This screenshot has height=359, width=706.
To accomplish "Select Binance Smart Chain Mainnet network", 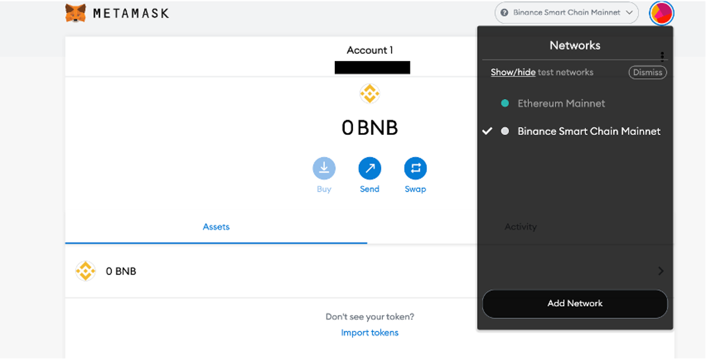I will point(588,131).
